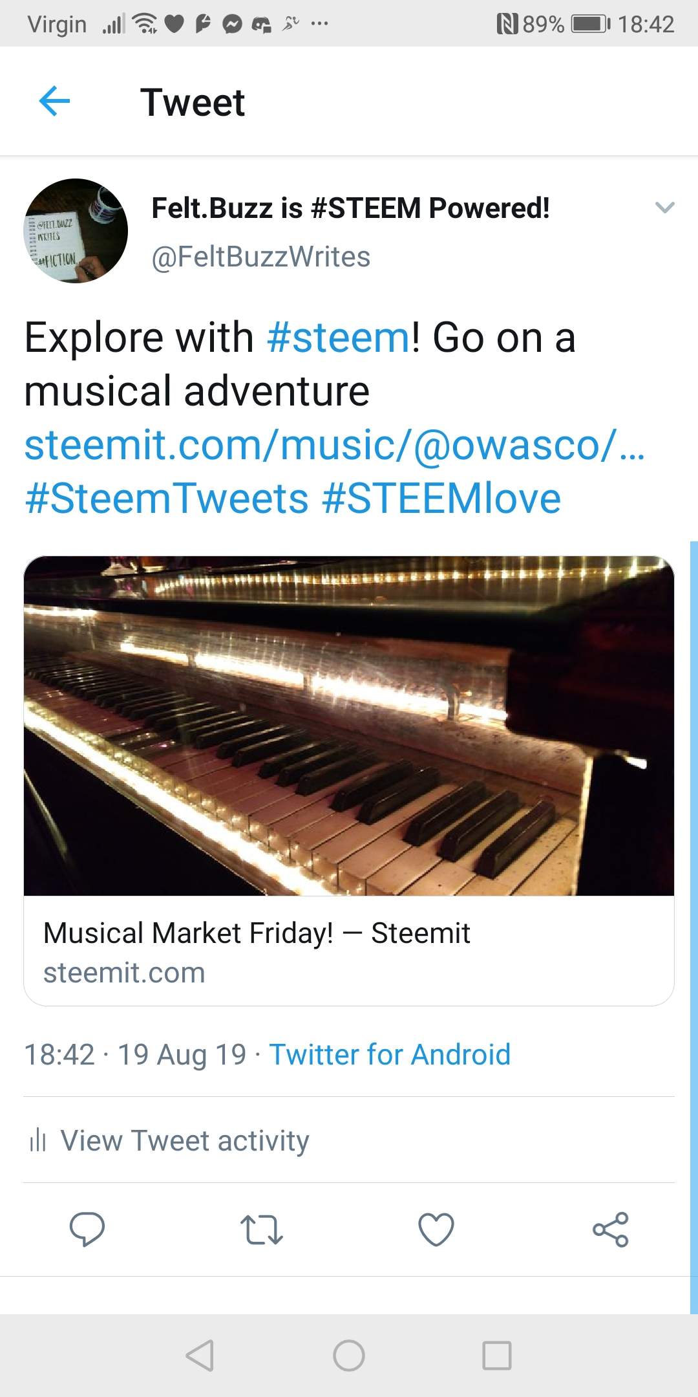Tap the #STEEMlove hashtag
This screenshot has height=1397, width=698.
pyautogui.click(x=441, y=499)
